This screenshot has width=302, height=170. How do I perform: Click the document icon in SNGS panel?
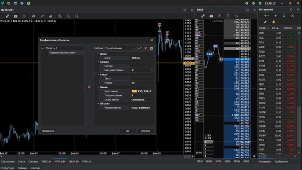pos(228,16)
